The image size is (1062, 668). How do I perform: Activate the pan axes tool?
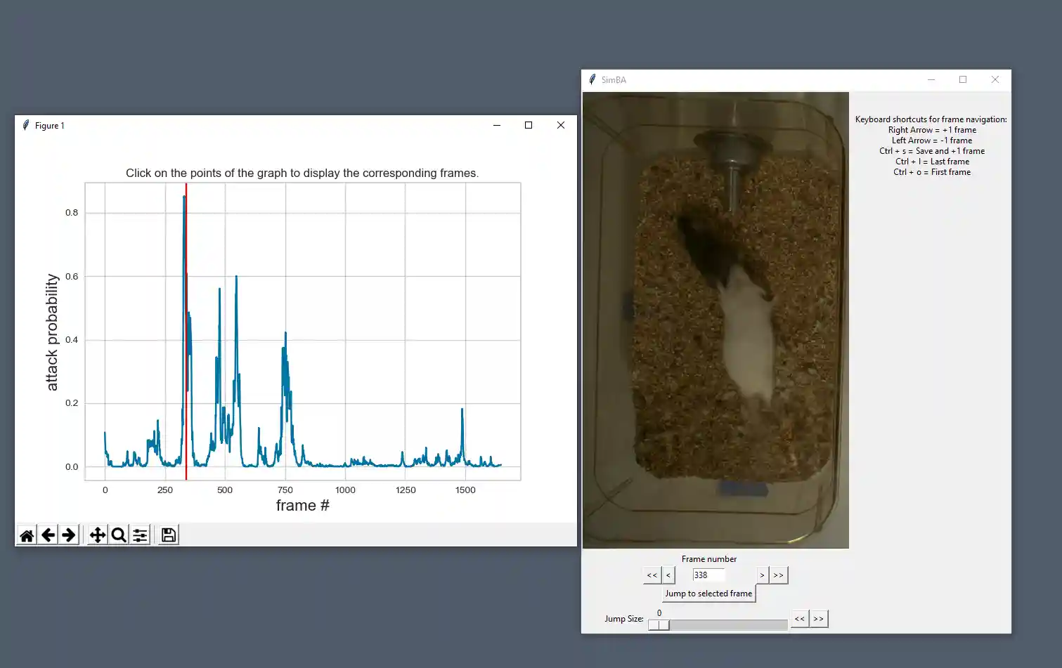[98, 535]
